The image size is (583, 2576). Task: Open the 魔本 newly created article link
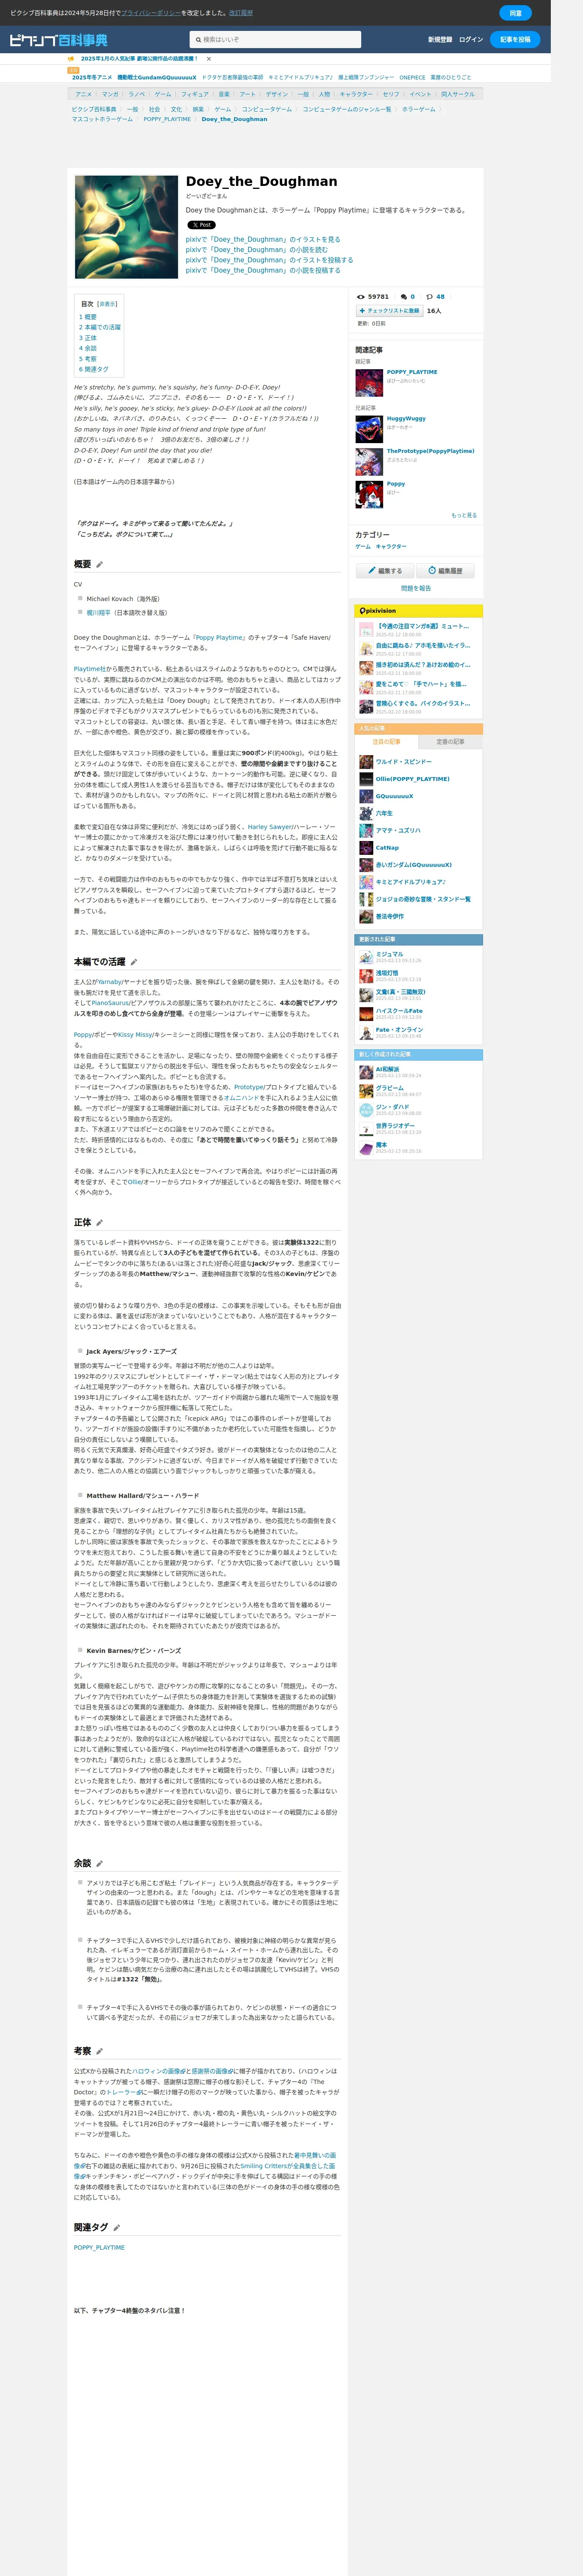click(x=381, y=1145)
